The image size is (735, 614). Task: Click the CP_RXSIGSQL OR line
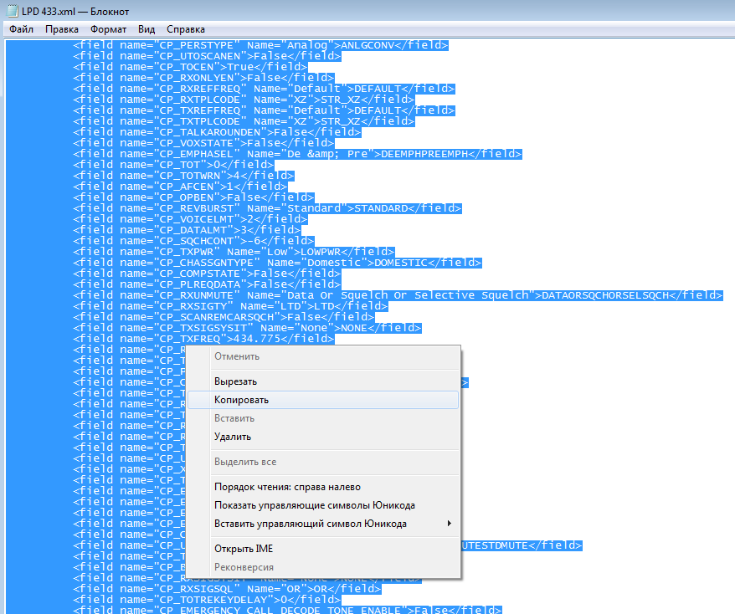coord(227,589)
